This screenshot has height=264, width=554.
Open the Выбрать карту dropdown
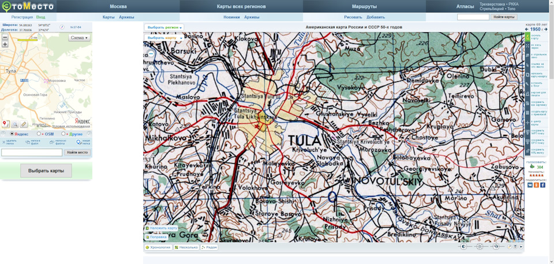(x=164, y=37)
